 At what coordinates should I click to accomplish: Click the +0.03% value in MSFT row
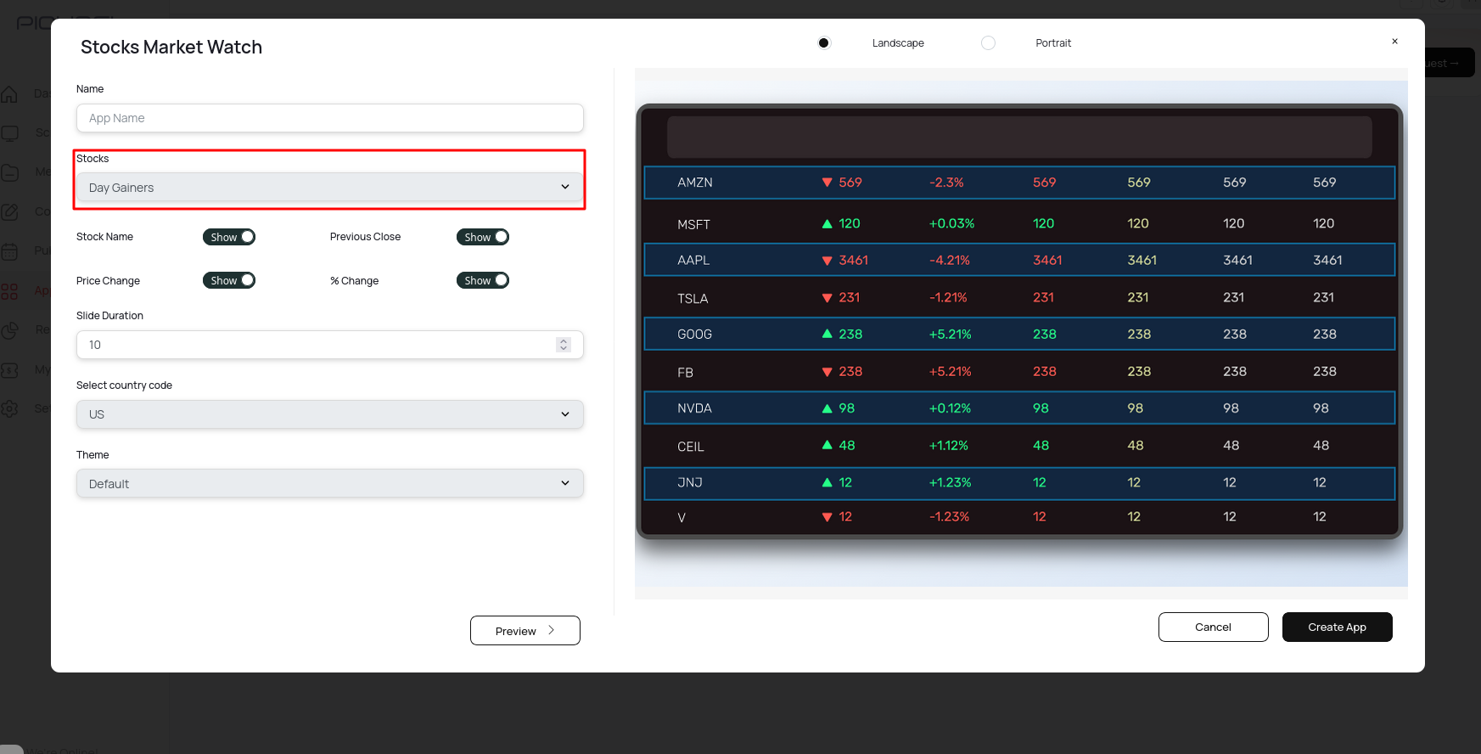click(951, 223)
